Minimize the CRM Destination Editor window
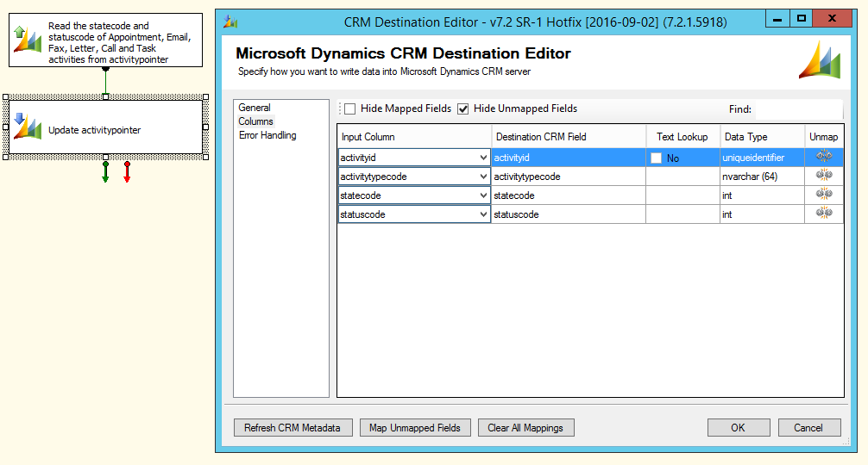Screen dimensions: 868x465 tap(777, 19)
